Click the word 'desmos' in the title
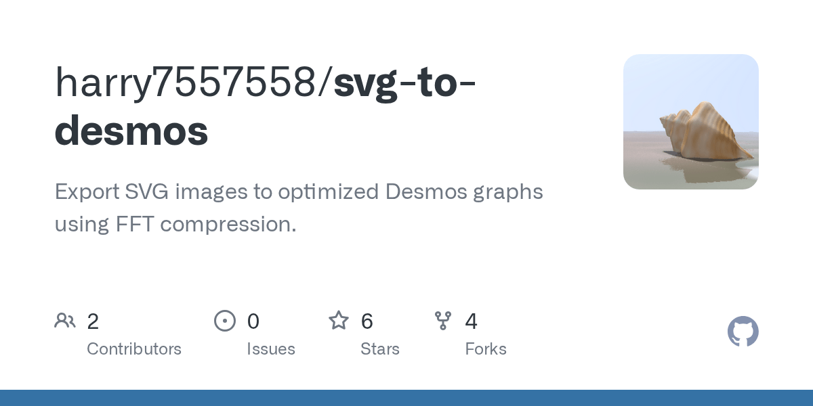The height and width of the screenshot is (406, 813). (x=131, y=131)
